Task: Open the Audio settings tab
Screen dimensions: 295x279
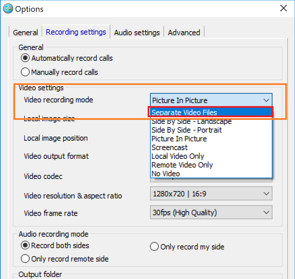Action: (137, 33)
